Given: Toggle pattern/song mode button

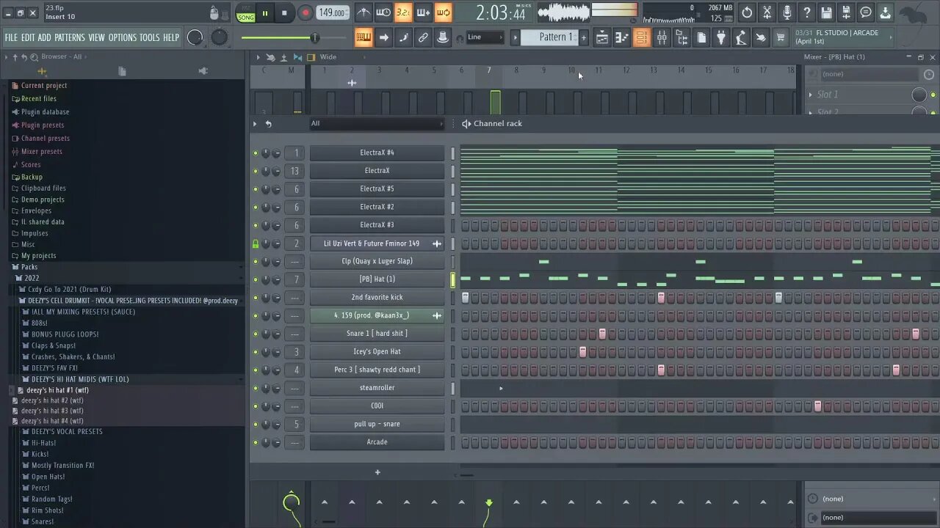Looking at the screenshot, I should pyautogui.click(x=246, y=13).
